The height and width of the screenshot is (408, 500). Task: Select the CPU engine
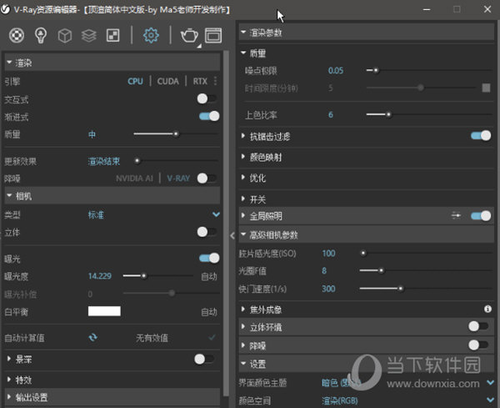point(135,81)
